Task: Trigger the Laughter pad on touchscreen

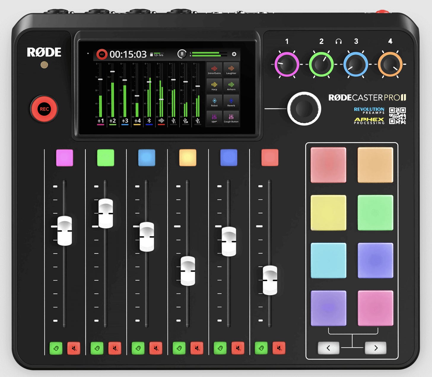Action: click(231, 70)
